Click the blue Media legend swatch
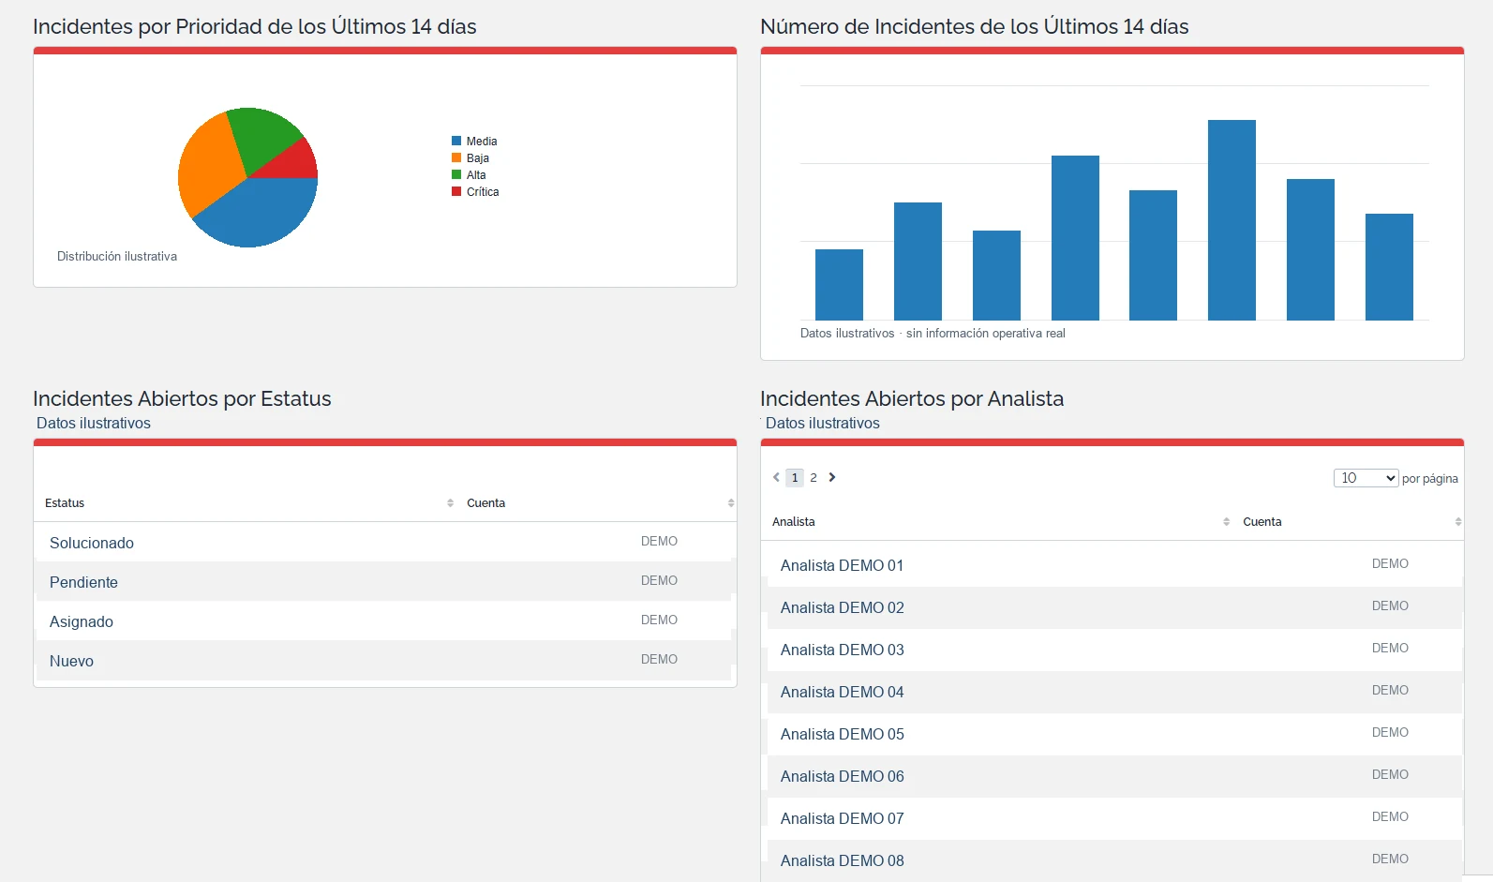The image size is (1493, 882). (456, 141)
